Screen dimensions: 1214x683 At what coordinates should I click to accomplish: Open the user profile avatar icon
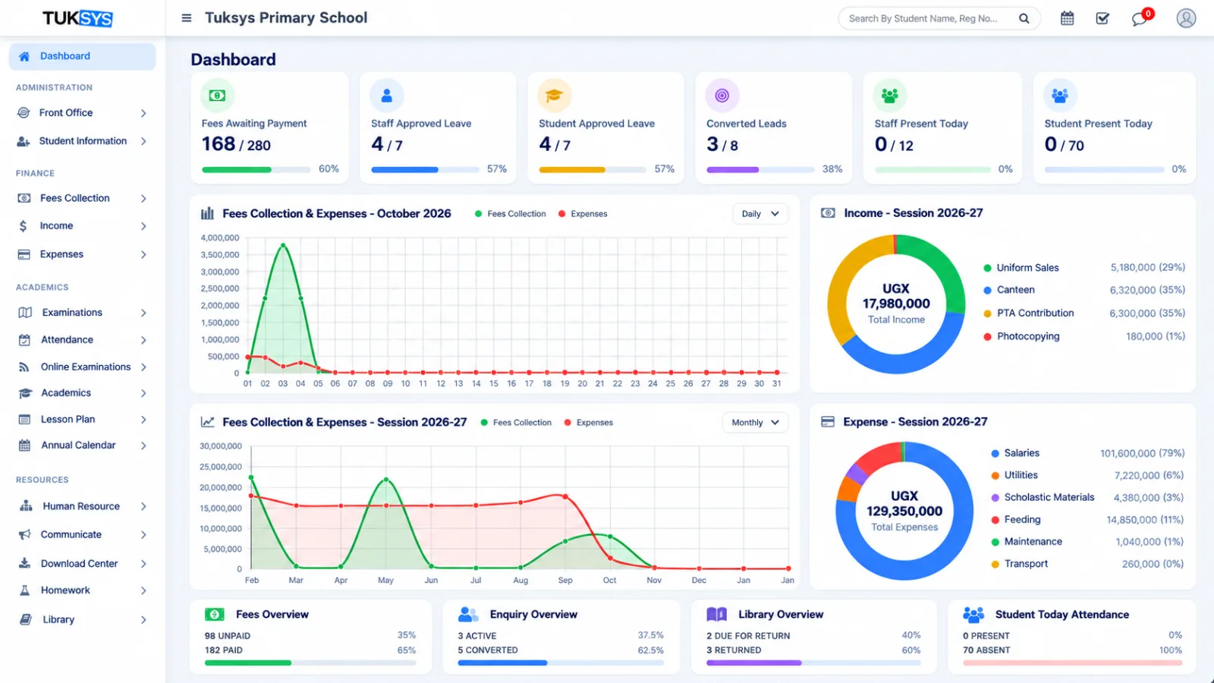1186,18
